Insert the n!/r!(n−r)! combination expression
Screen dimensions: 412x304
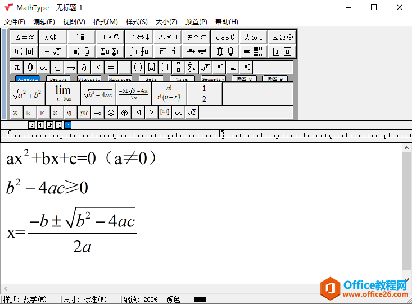(x=169, y=93)
